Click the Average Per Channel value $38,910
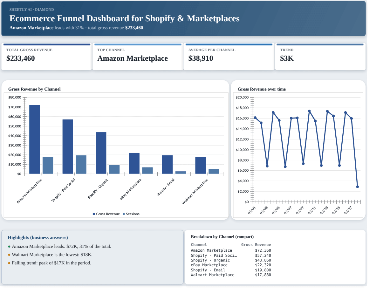 click(x=201, y=58)
